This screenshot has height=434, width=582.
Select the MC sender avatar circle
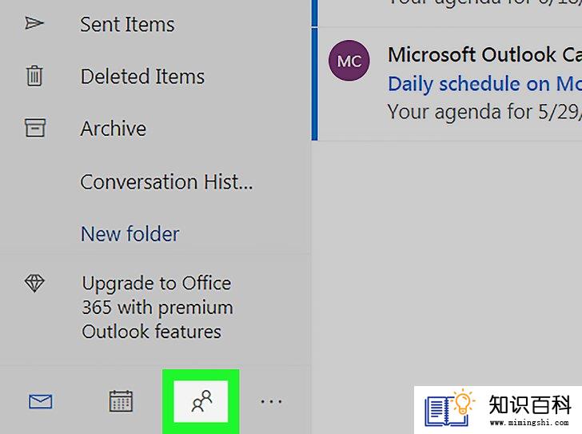point(349,61)
